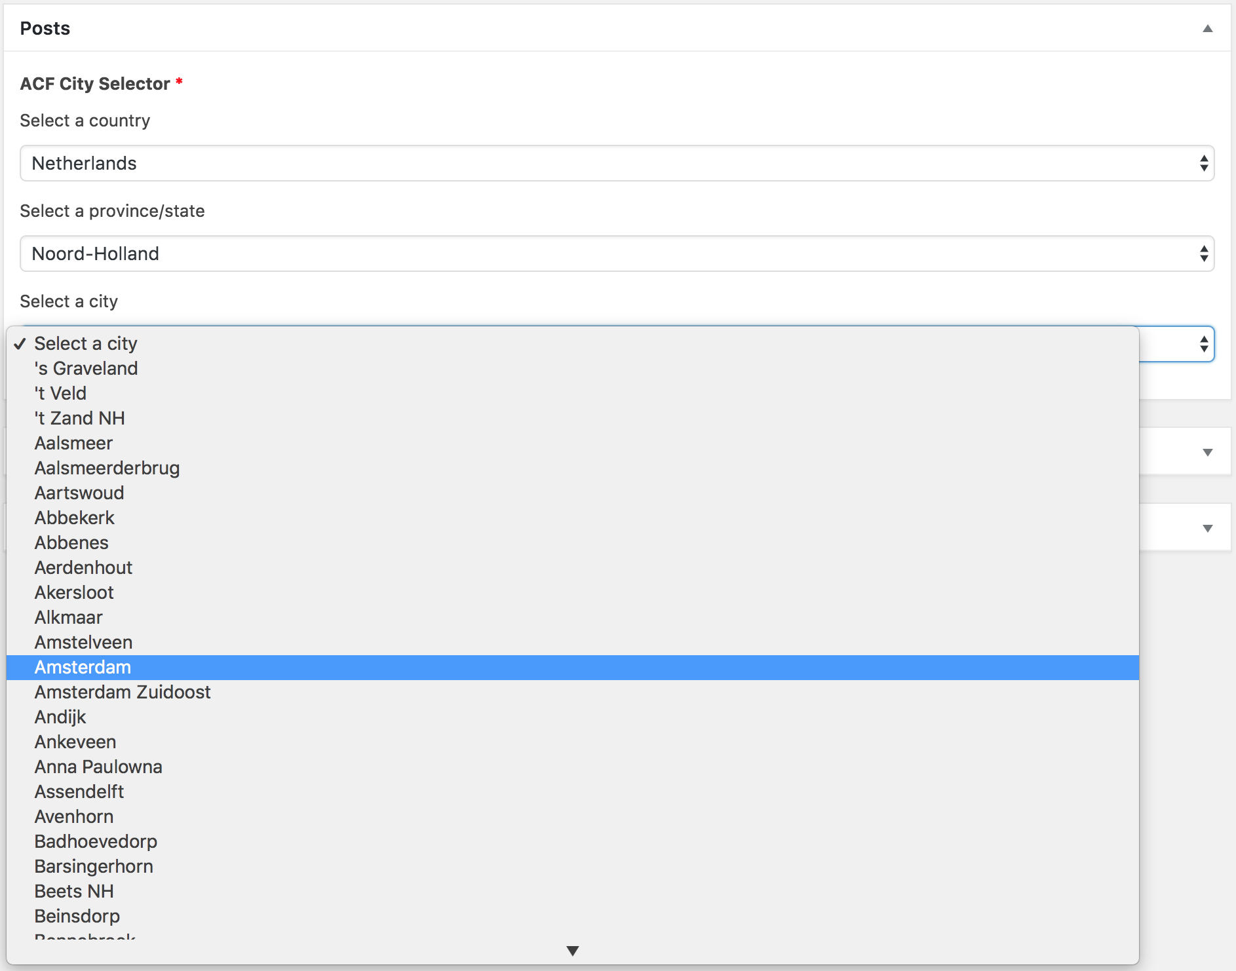
Task: Pick Barsingerhorn option
Action: pyautogui.click(x=573, y=866)
